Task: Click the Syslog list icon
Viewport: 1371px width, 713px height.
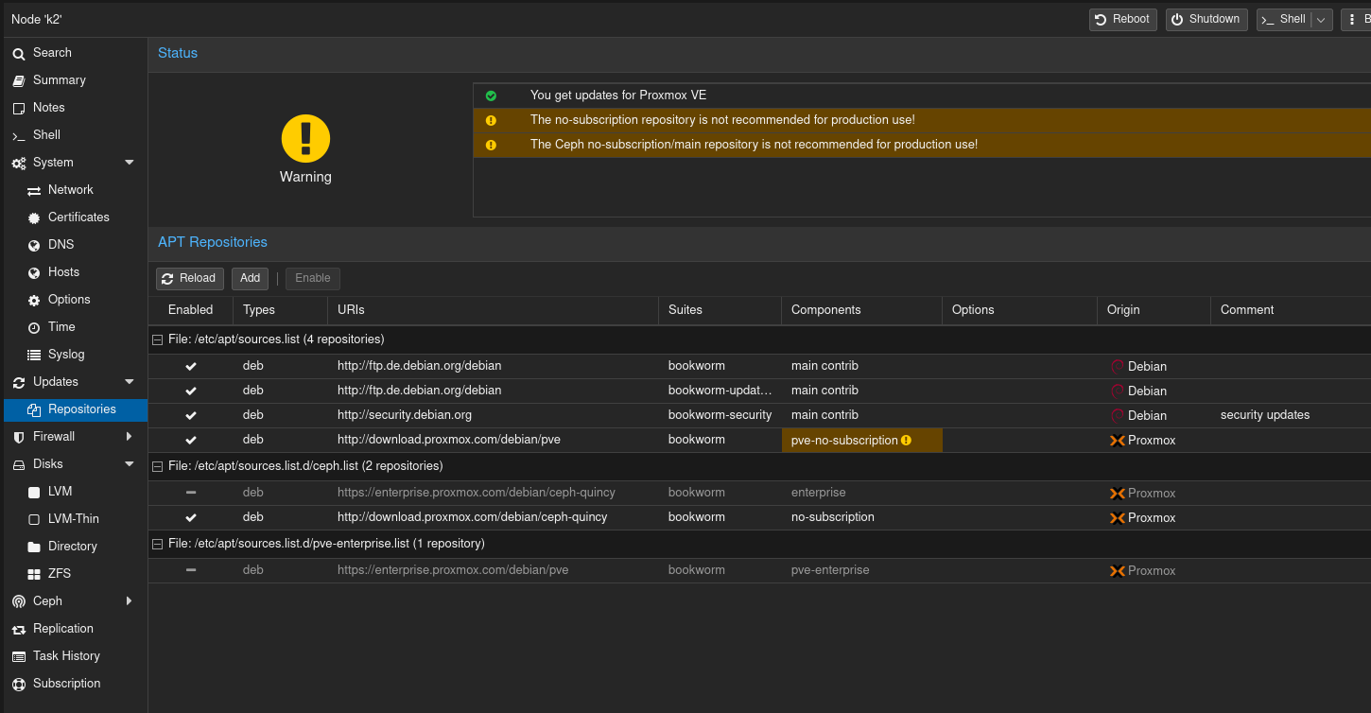Action: tap(34, 355)
